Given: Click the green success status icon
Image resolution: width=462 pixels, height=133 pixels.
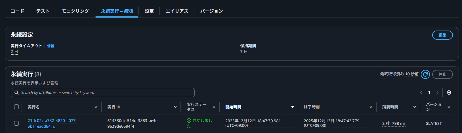Looking at the screenshot, I should (x=189, y=121).
